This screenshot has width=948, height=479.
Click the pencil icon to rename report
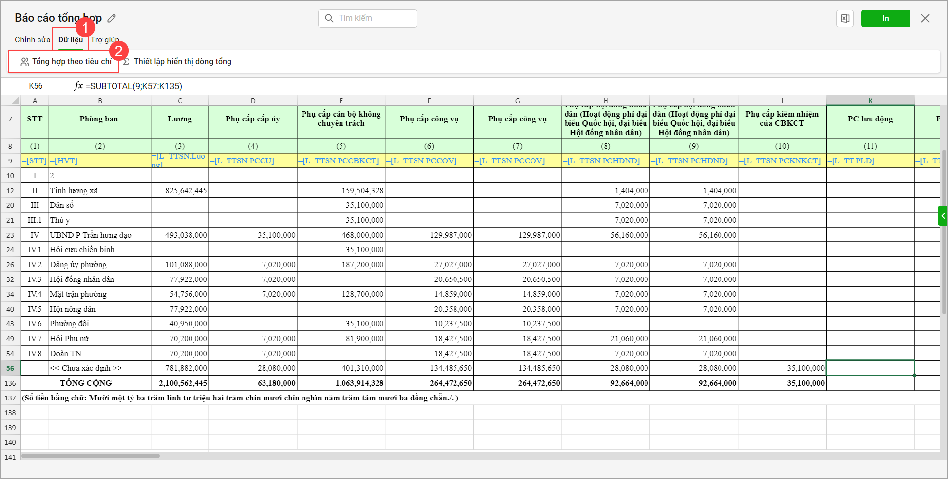pyautogui.click(x=112, y=18)
